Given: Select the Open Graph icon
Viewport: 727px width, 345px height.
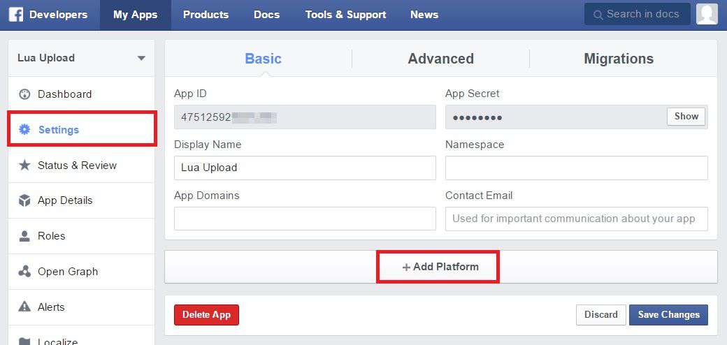Looking at the screenshot, I should 25,272.
